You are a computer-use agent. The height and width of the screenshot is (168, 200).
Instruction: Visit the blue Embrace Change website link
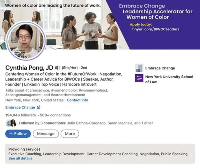(20, 108)
